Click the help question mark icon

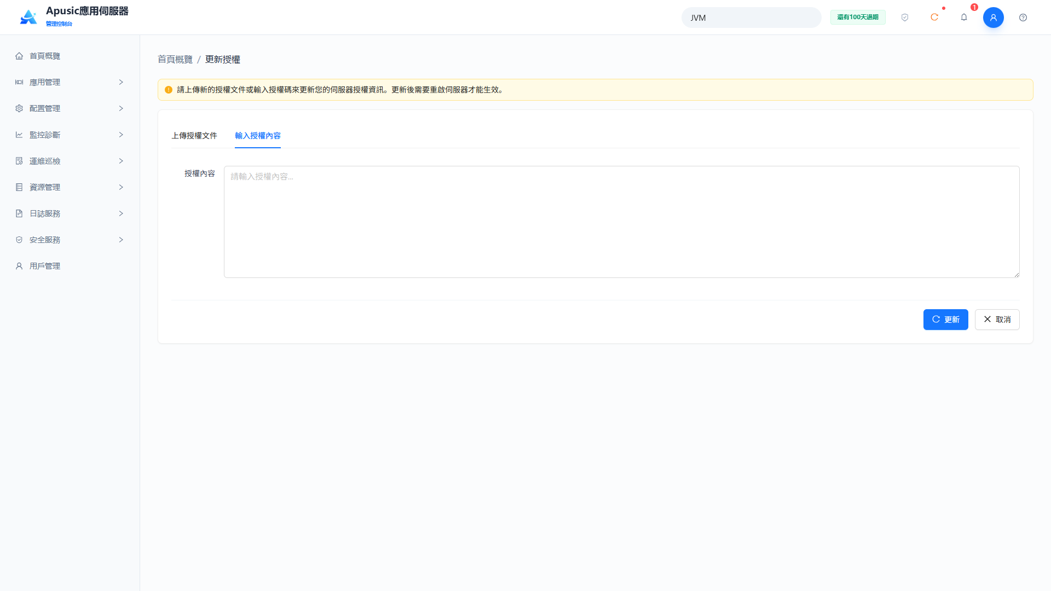point(1023,18)
